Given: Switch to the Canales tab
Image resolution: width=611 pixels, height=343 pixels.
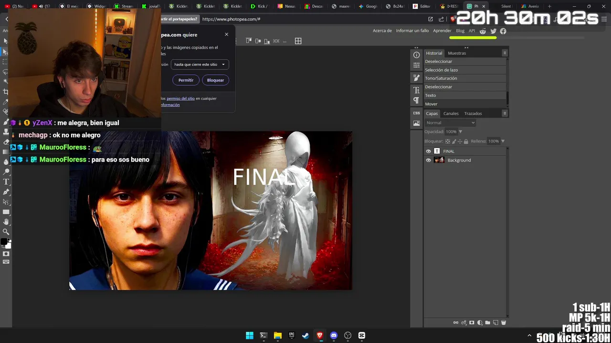Looking at the screenshot, I should [451, 113].
